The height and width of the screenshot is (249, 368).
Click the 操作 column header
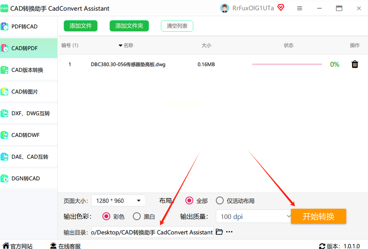355,45
